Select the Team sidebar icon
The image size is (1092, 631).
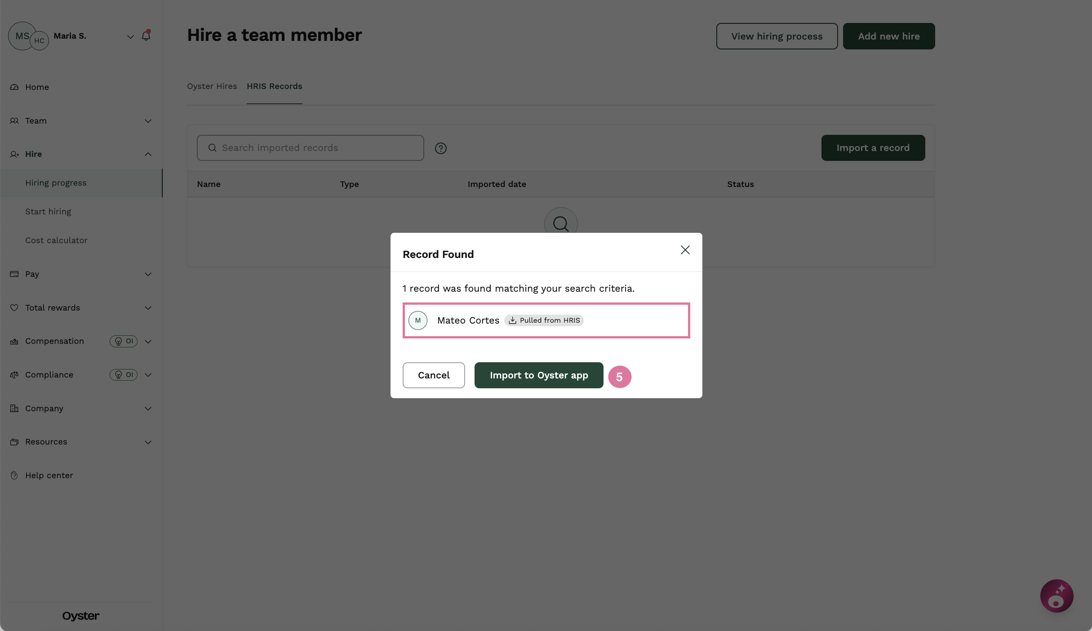(x=14, y=120)
